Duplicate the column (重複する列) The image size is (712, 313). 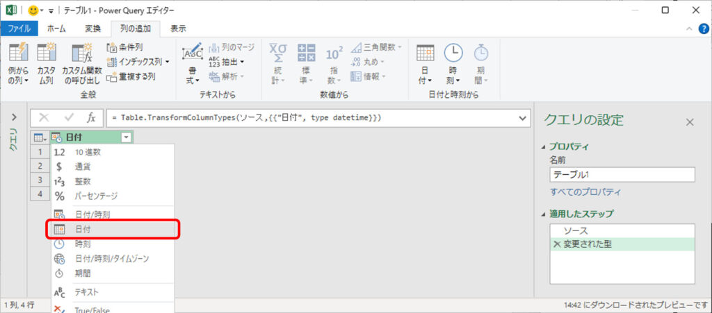pos(131,76)
